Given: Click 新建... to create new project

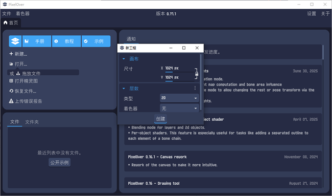Looking at the screenshot, I should (x=18, y=54).
